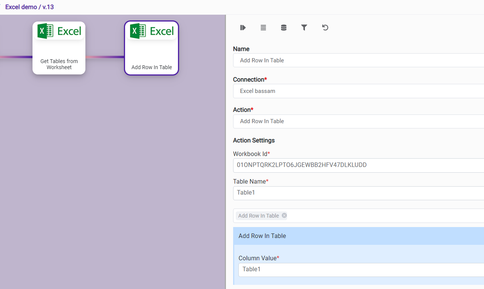
Task: Collapse the Add Row In Table section header
Action: [x=358, y=236]
